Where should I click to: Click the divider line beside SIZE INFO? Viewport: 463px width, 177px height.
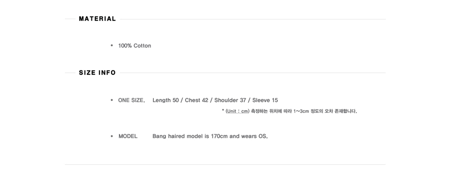tap(253, 73)
